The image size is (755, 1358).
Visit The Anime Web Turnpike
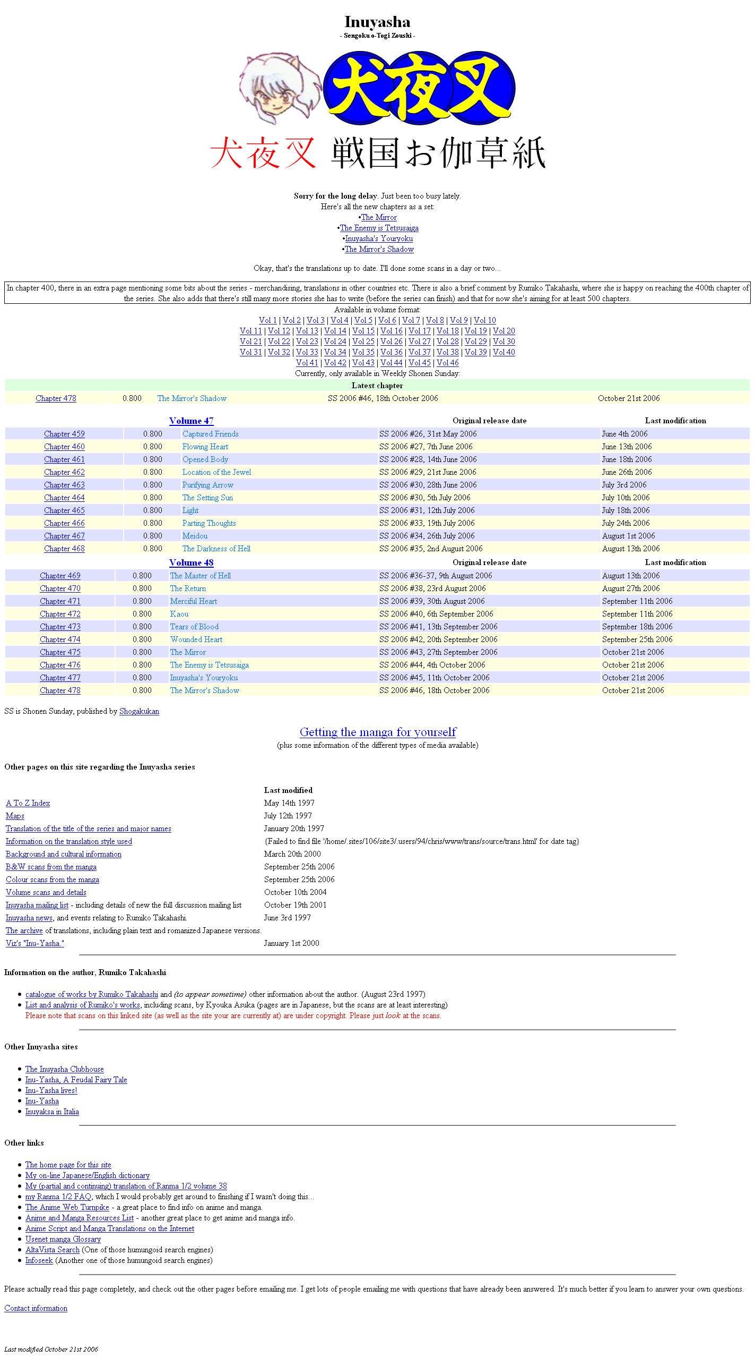pos(67,1207)
